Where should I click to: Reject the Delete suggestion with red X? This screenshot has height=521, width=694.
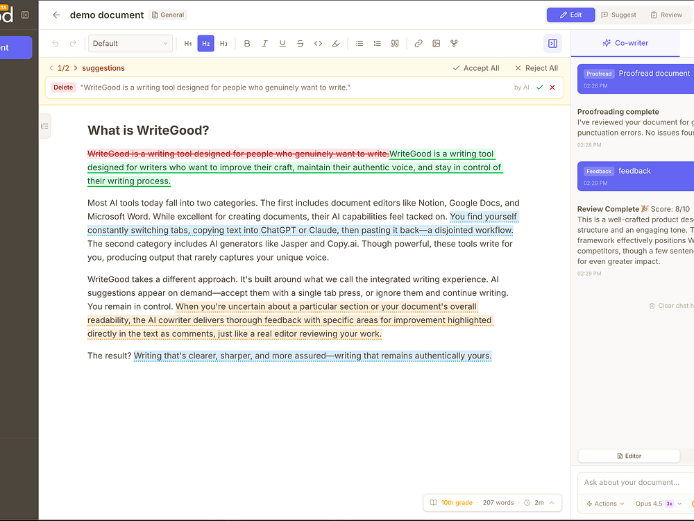coord(552,88)
